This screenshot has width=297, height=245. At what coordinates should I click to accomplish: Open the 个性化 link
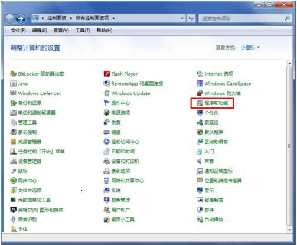coord(211,113)
